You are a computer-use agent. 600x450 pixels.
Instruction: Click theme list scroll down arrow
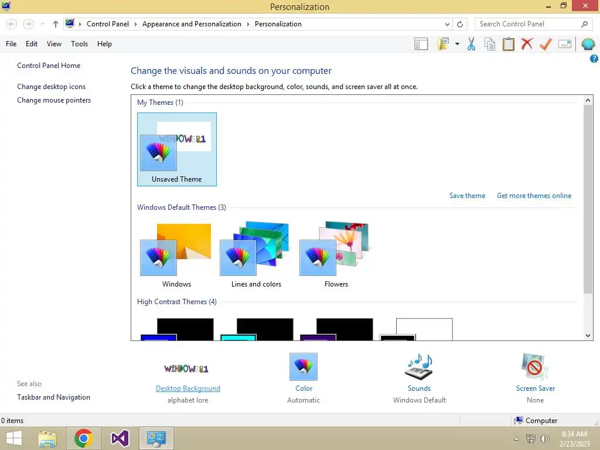coord(588,336)
